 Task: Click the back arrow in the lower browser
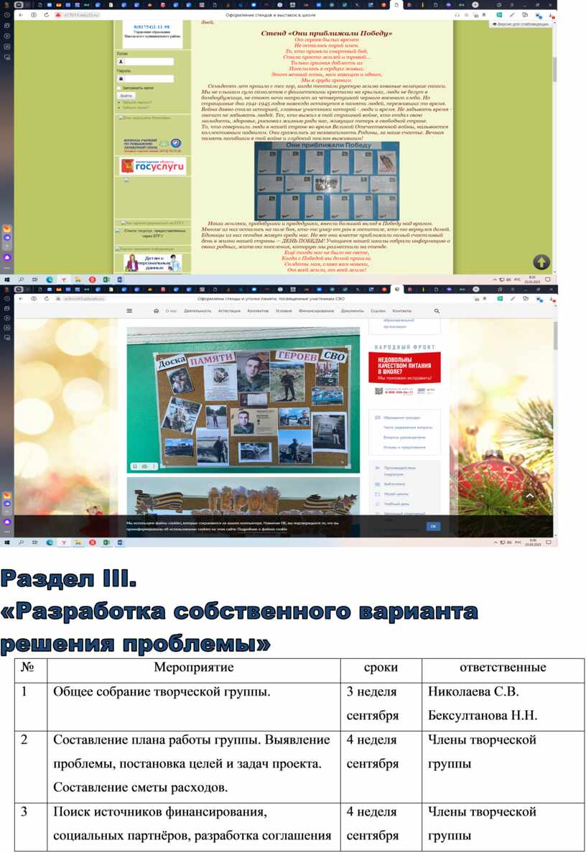(x=20, y=298)
